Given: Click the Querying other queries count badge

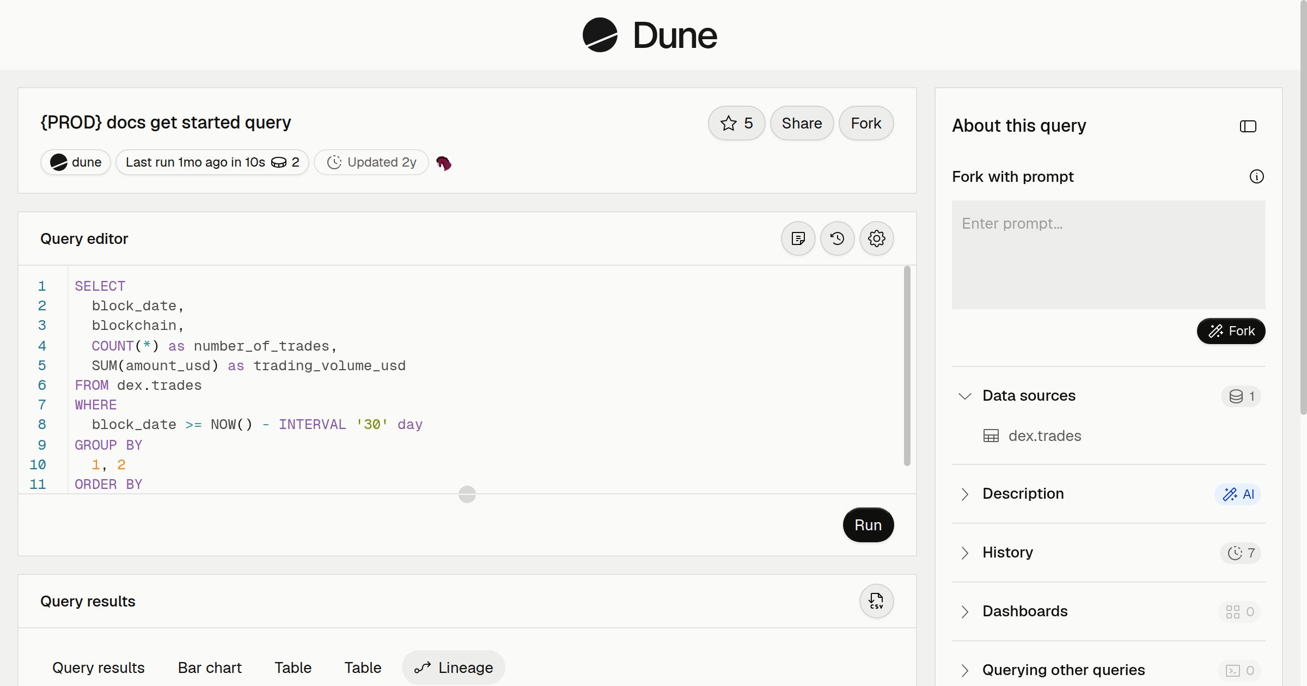Looking at the screenshot, I should coord(1239,671).
